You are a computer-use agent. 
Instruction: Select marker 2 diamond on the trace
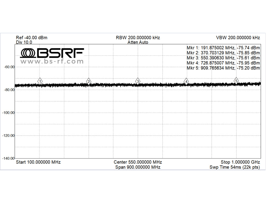point(88,81)
